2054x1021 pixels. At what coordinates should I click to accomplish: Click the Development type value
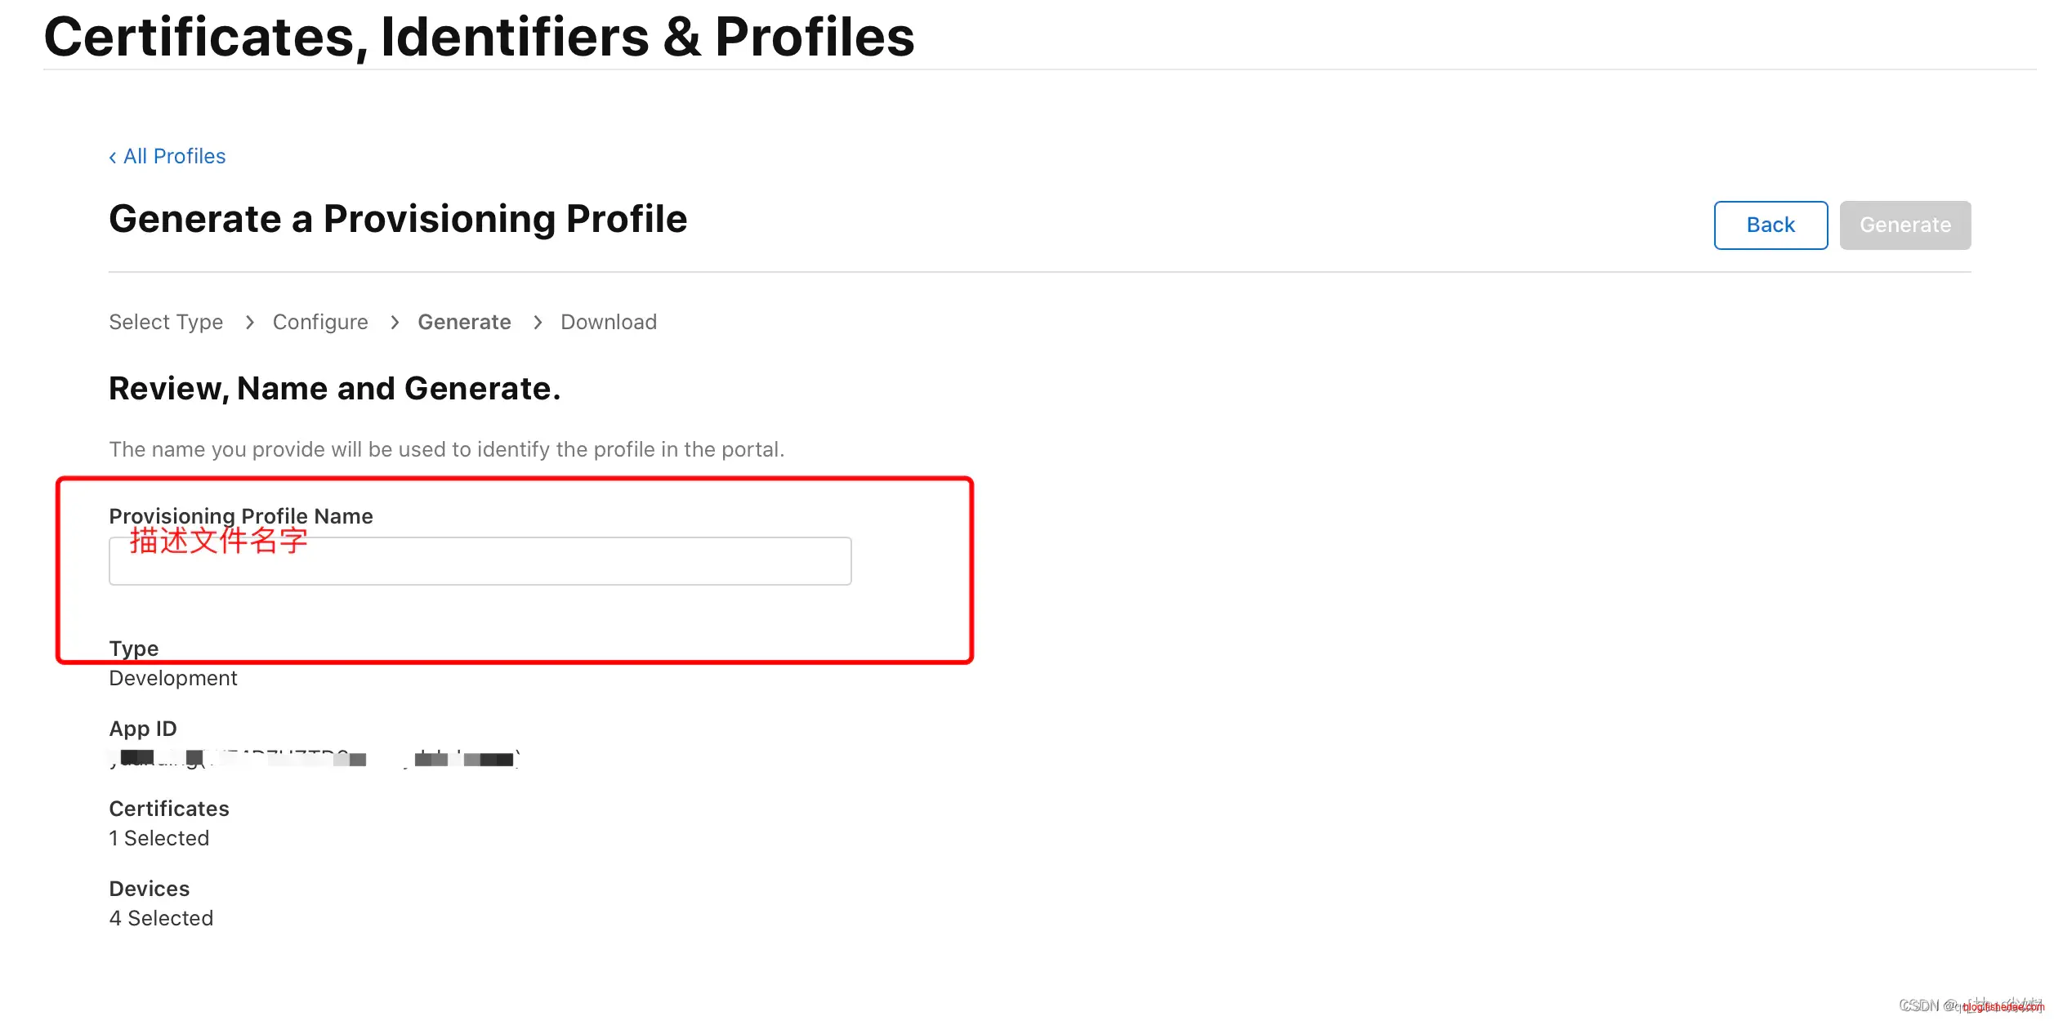(173, 678)
